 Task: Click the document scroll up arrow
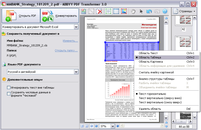pos(166,22)
